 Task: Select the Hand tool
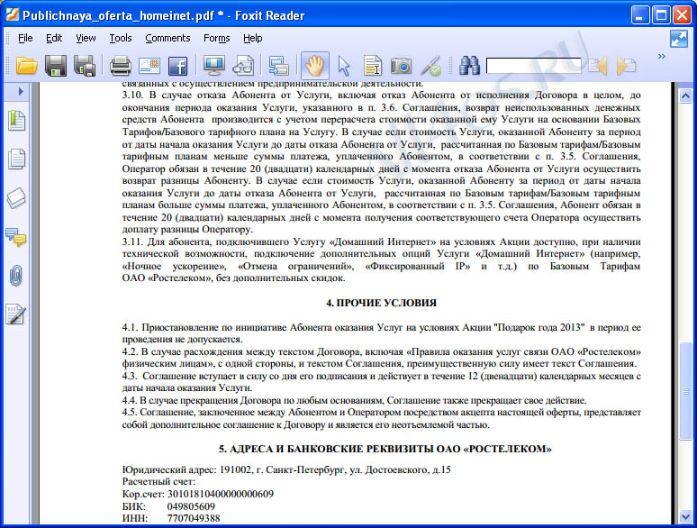click(314, 66)
